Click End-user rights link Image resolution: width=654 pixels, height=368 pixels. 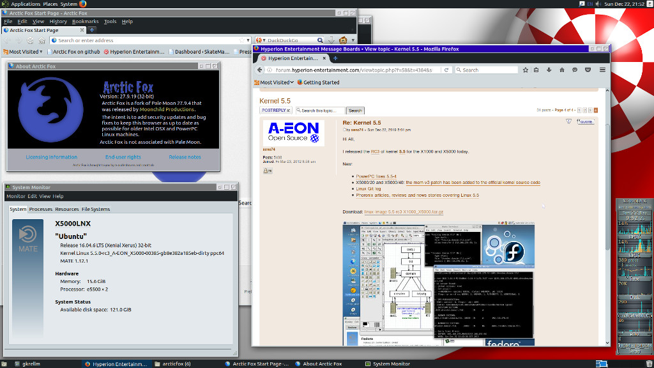[x=123, y=157]
